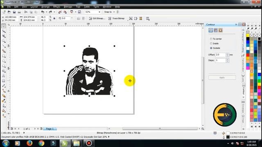Click the Apply button in Contour docker
Viewport: 262px width, 147px height.
click(222, 78)
